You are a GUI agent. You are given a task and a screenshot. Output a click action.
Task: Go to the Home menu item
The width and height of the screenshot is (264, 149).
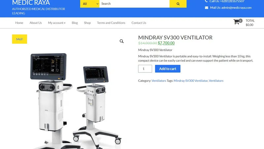pyautogui.click(x=19, y=23)
